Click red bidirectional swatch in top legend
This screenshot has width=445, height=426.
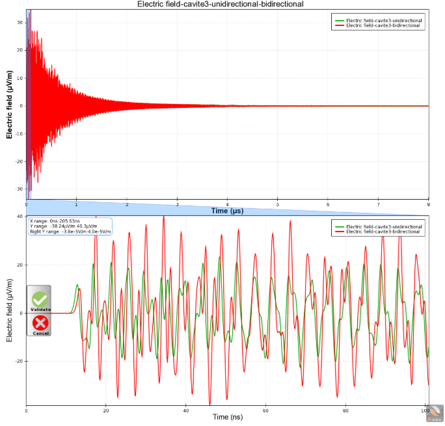point(340,25)
